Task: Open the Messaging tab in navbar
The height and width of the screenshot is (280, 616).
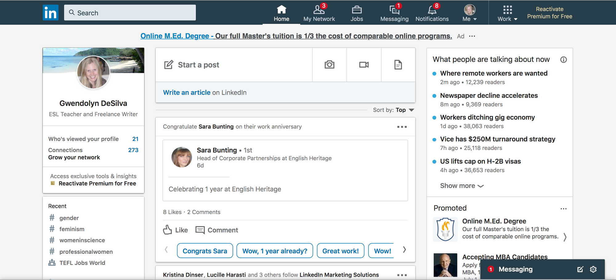Action: tap(394, 14)
